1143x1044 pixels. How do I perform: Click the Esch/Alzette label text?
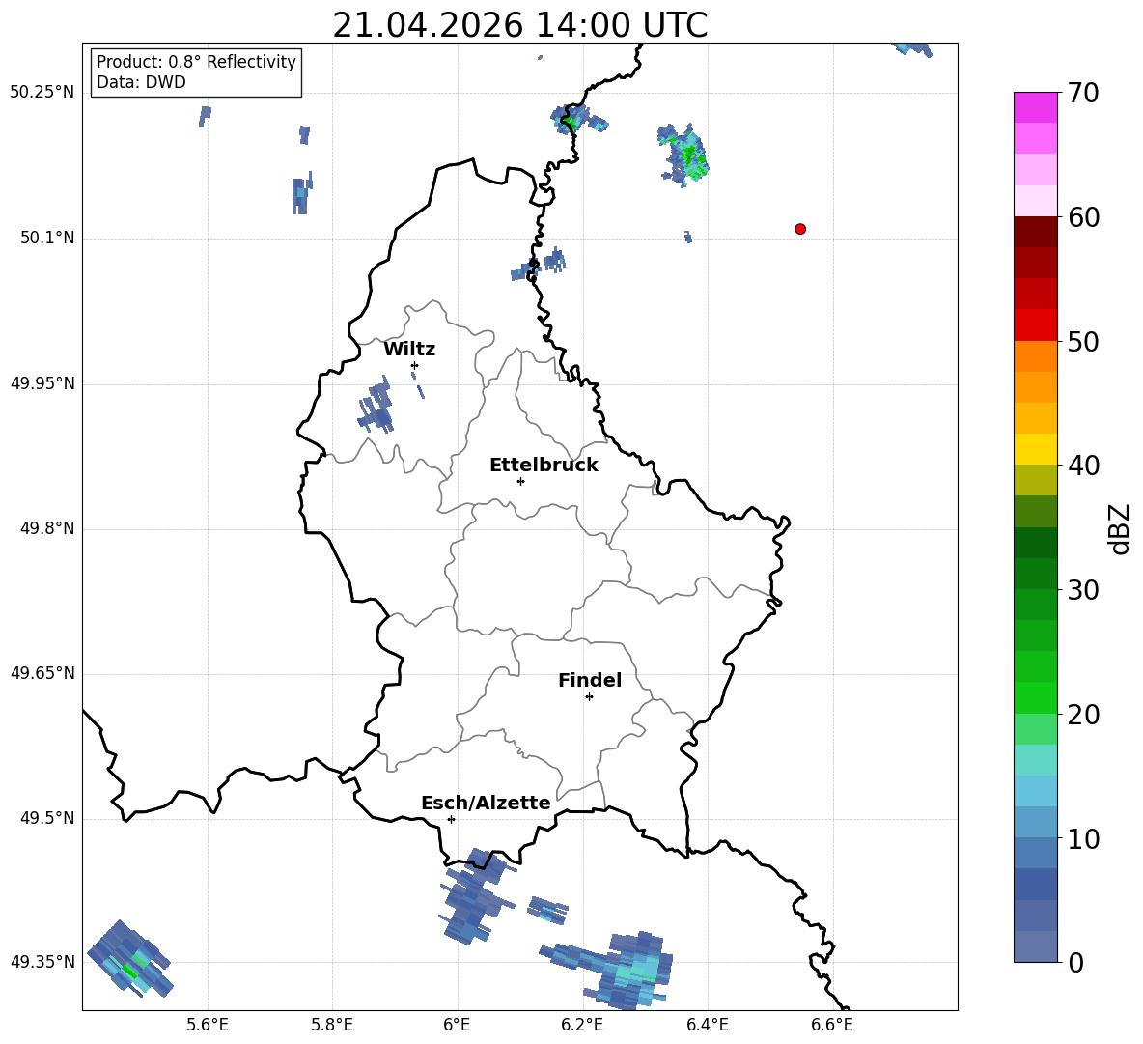tap(486, 804)
